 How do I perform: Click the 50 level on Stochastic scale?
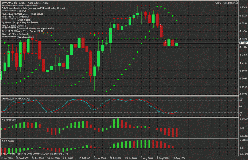tap(241, 107)
